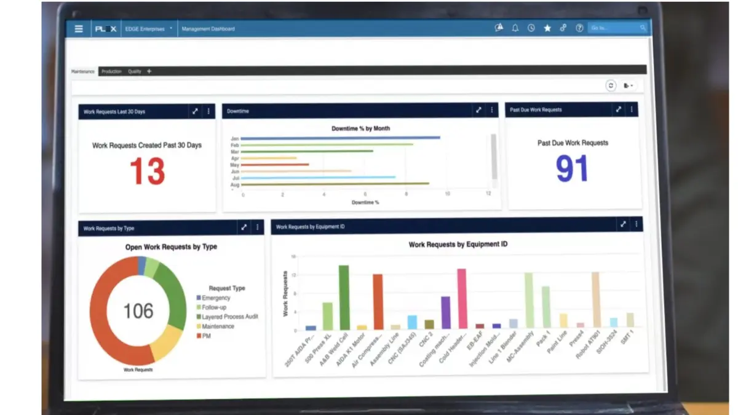Expand the Work Requests by Type panel

click(245, 227)
